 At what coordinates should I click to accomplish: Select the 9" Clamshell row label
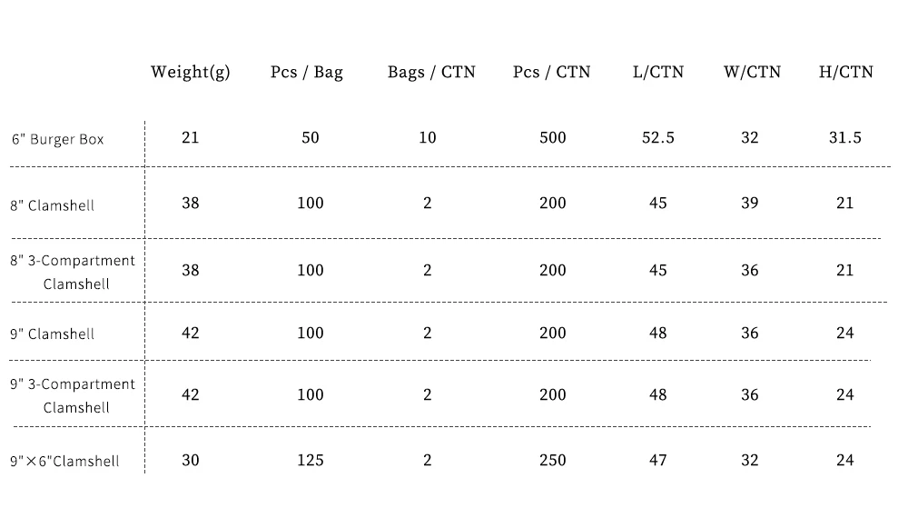53,334
